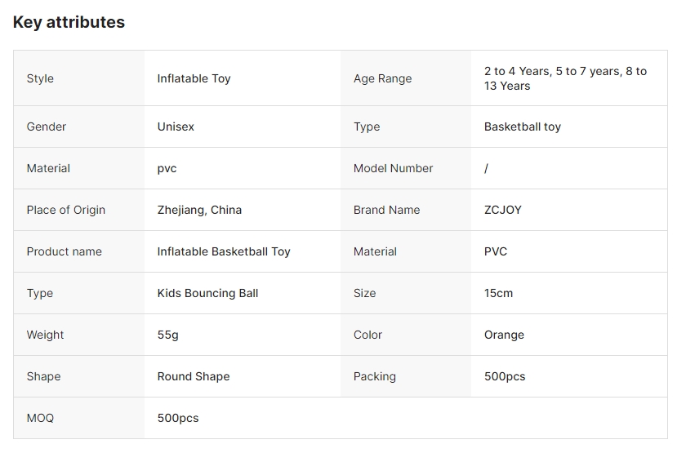Screen dimensions: 686x453
Task: Select the Kids Bouncing Ball value
Action: tap(207, 293)
